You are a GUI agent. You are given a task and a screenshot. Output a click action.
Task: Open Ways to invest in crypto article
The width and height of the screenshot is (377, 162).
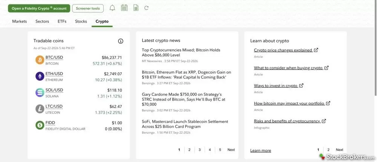click(x=276, y=86)
